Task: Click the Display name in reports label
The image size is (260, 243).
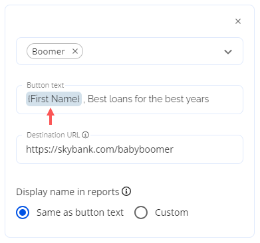Action: tap(68, 192)
